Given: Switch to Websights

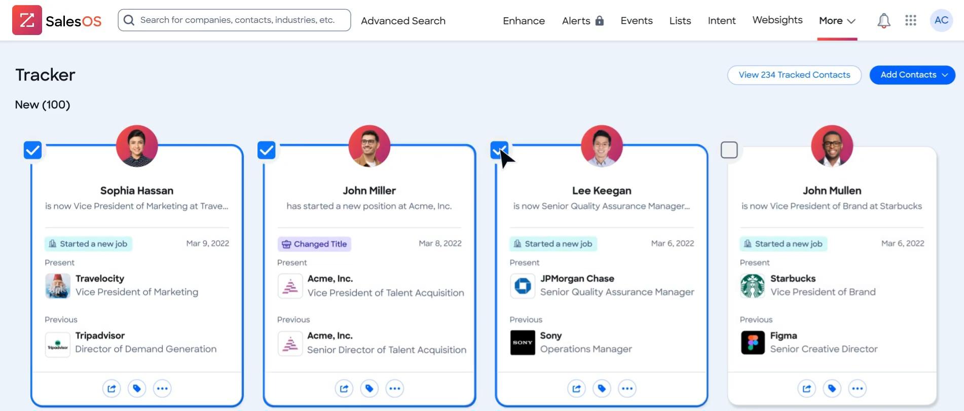Looking at the screenshot, I should click(x=777, y=20).
